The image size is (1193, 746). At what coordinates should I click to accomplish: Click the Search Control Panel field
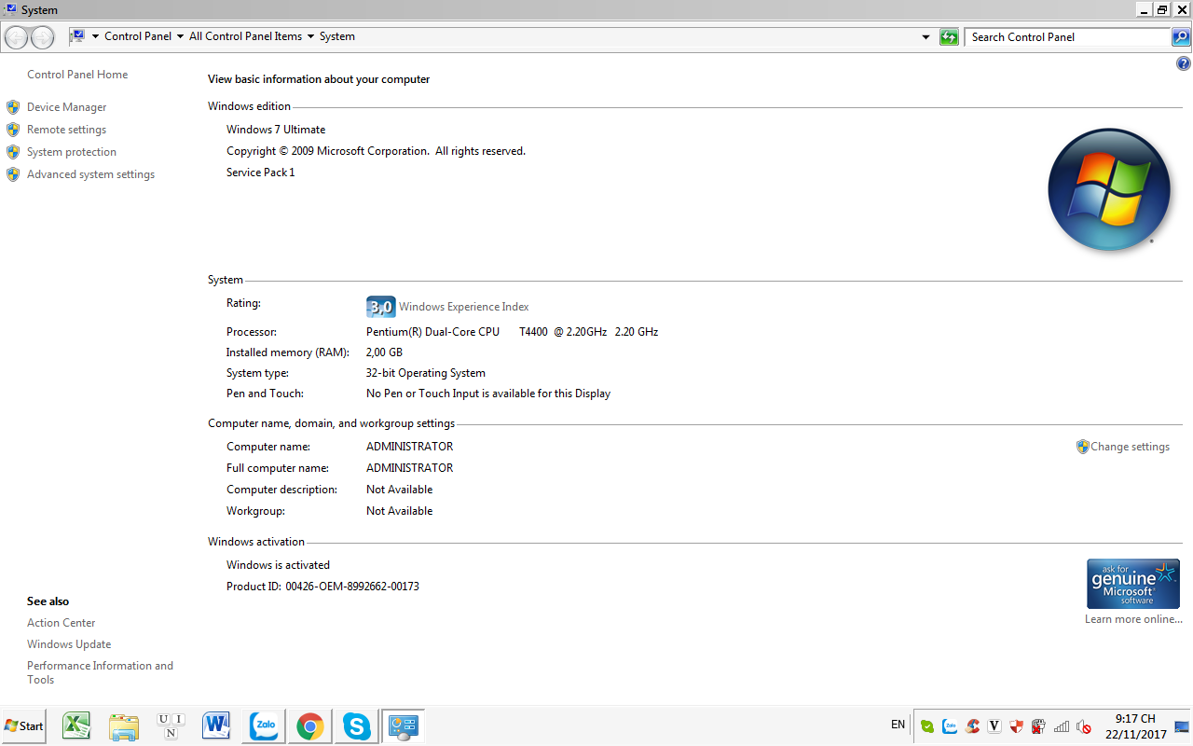coord(1067,37)
